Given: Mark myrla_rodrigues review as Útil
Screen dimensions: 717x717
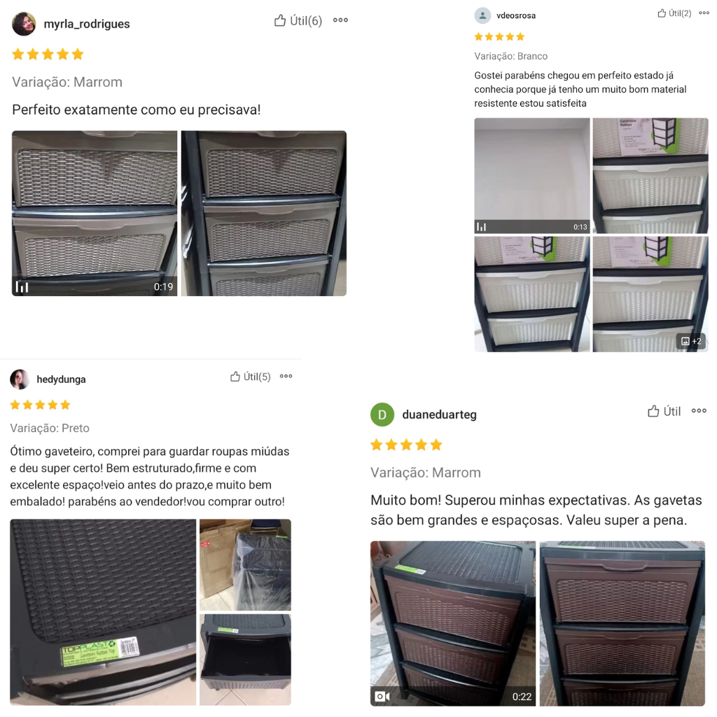Looking at the screenshot, I should click(x=298, y=20).
